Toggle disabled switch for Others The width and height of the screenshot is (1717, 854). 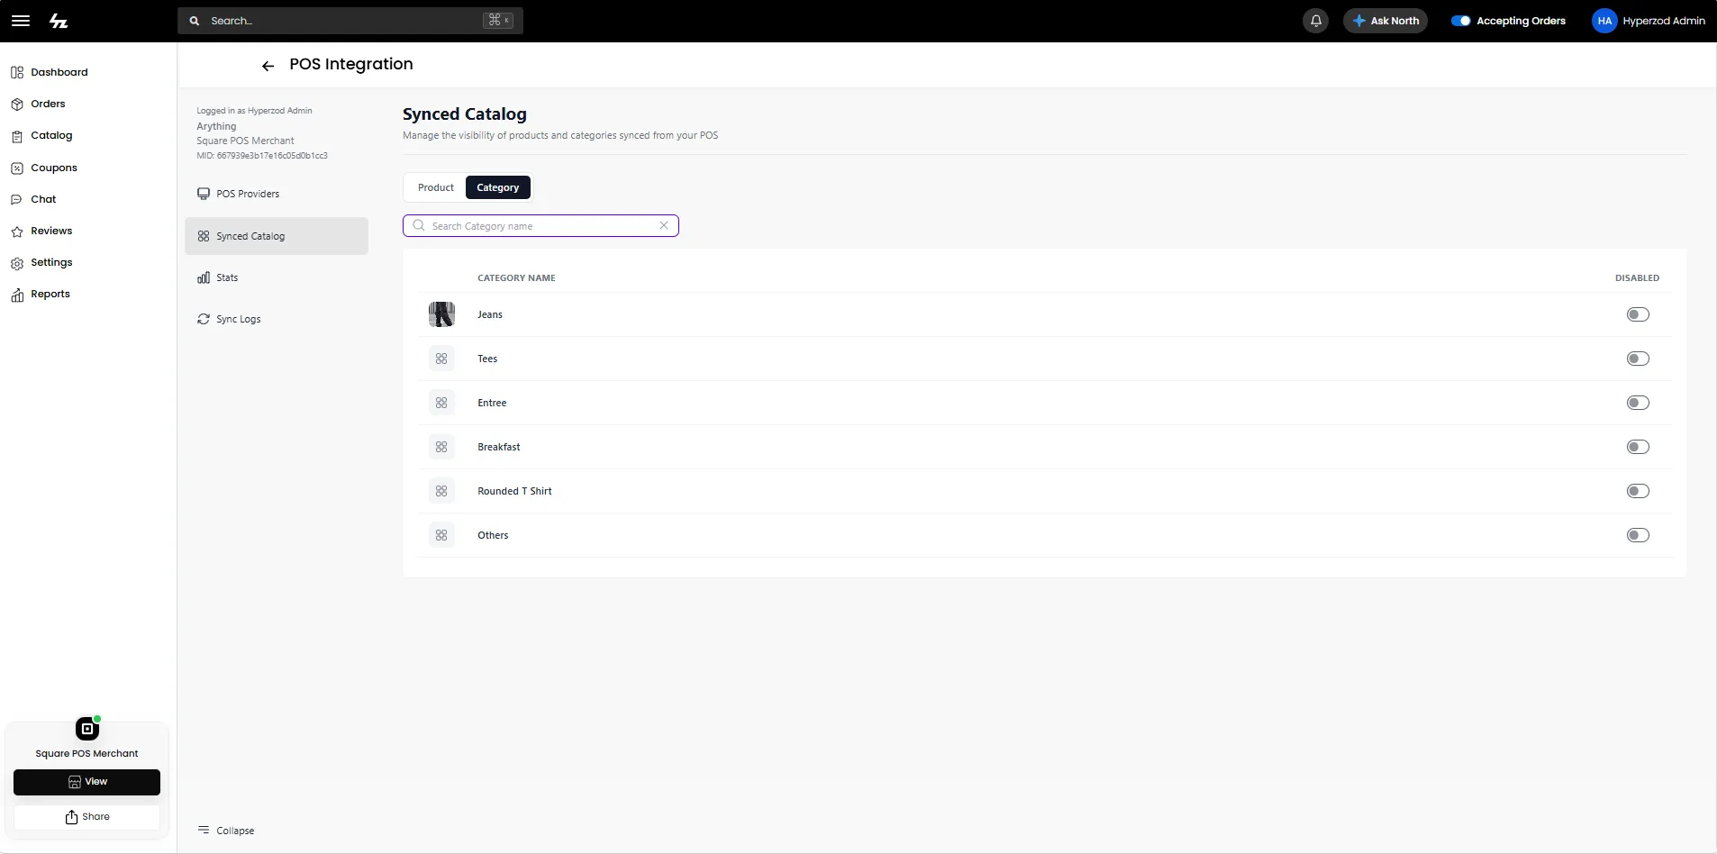pos(1638,535)
